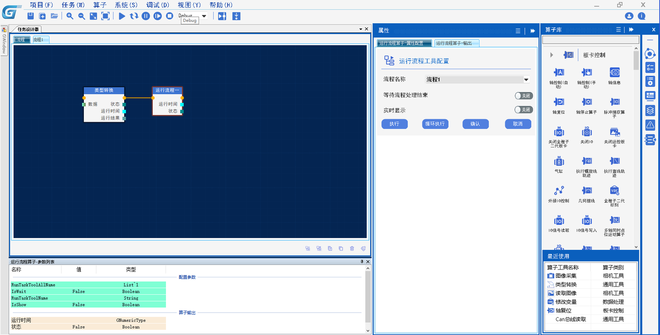Toggle the 实时显示 switch
Screen dimensions: 660x335
523,110
